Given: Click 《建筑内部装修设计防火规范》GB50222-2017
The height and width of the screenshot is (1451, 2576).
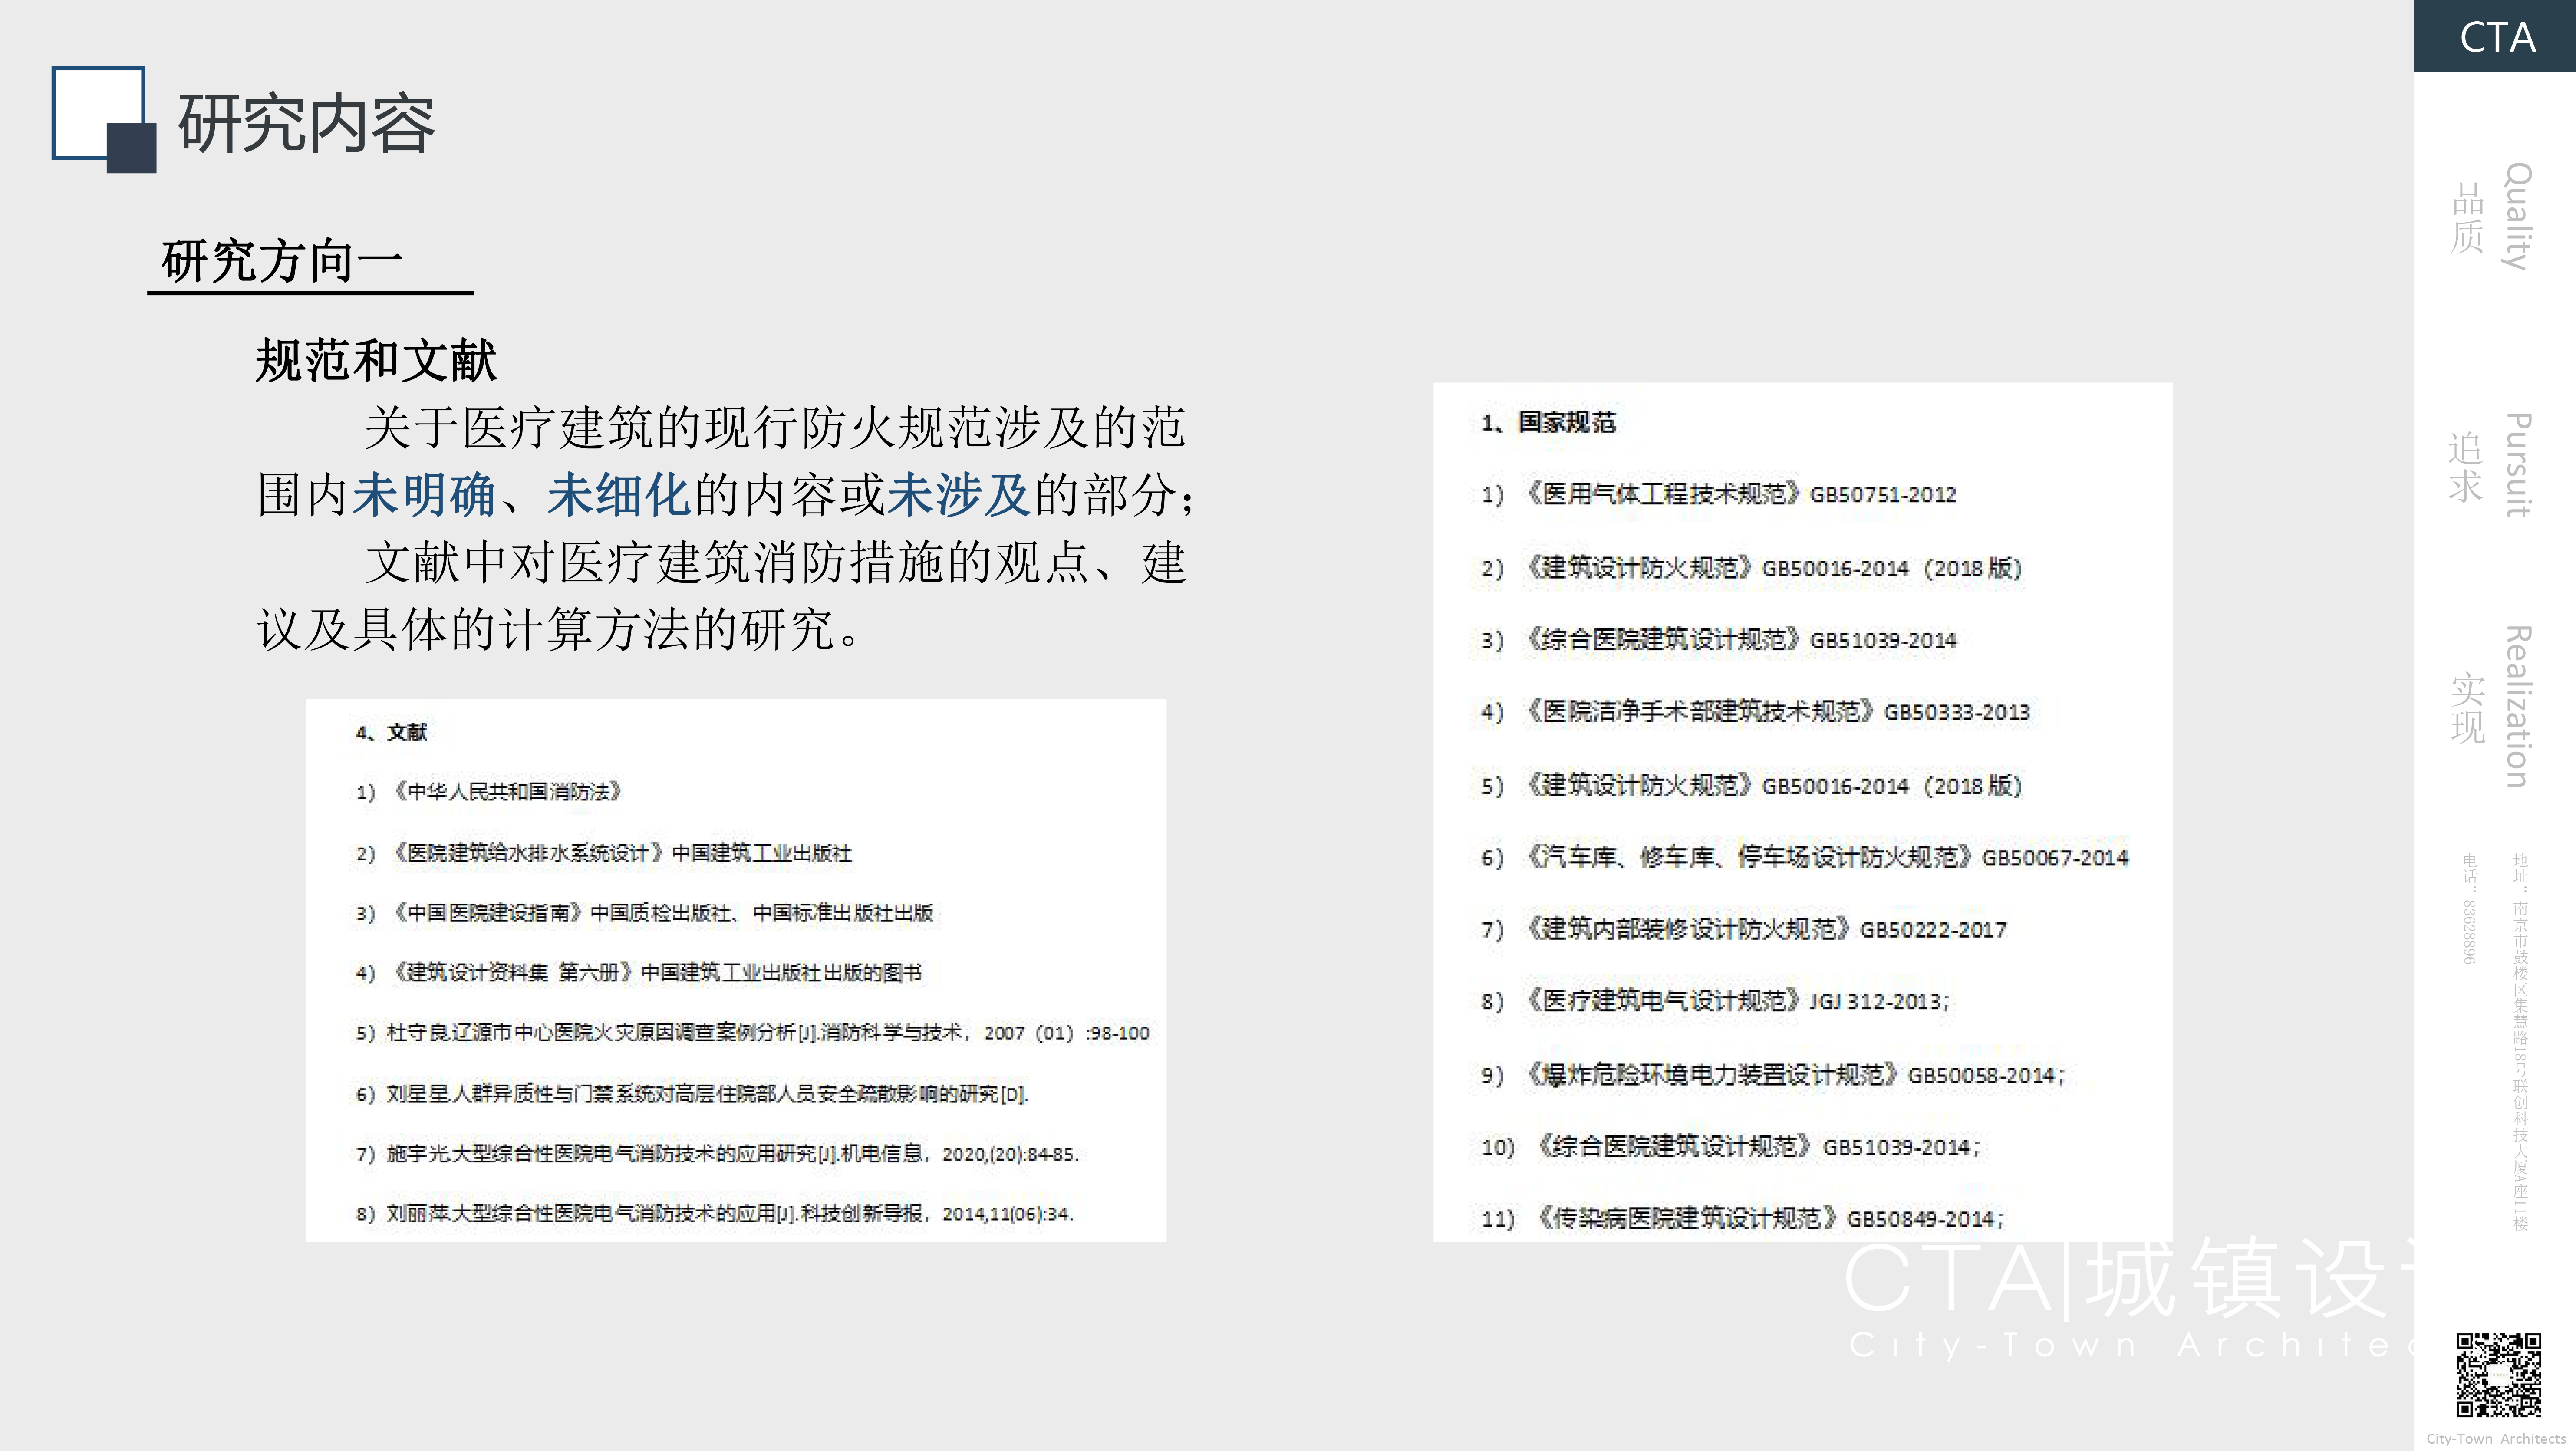Looking at the screenshot, I should point(1744,930).
